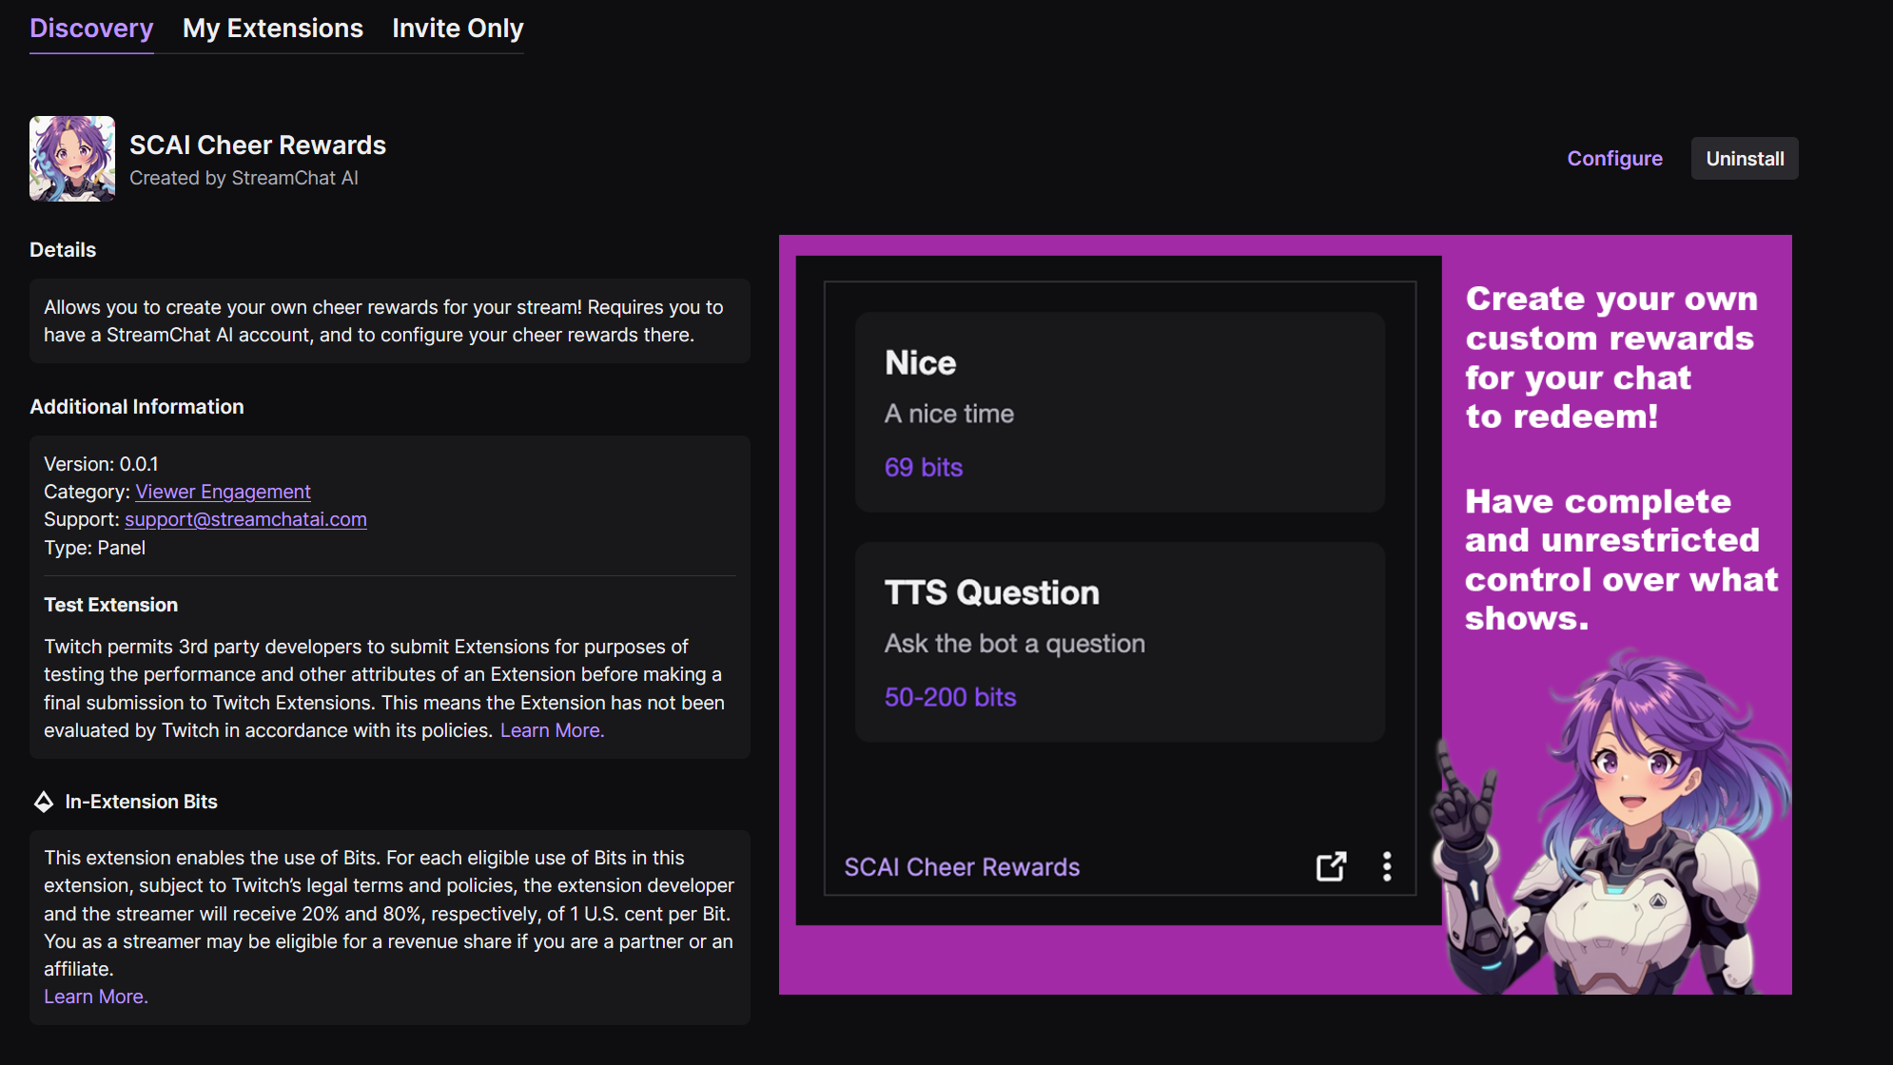The height and width of the screenshot is (1065, 1893).
Task: Click the 'Version: 0.0.1' text
Action: point(101,464)
